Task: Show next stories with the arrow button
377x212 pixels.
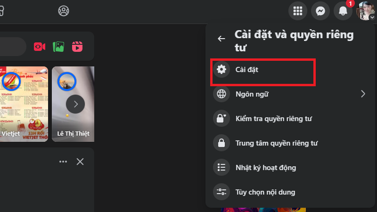Action: pyautogui.click(x=75, y=104)
